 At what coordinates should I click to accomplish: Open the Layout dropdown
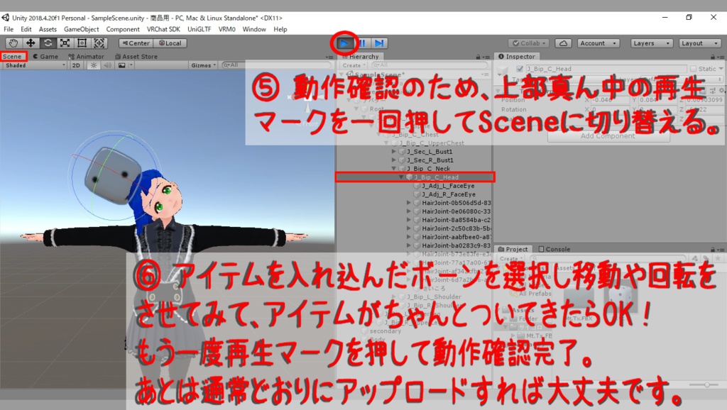coord(699,43)
